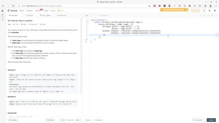Click the Run Code button

click(x=198, y=120)
